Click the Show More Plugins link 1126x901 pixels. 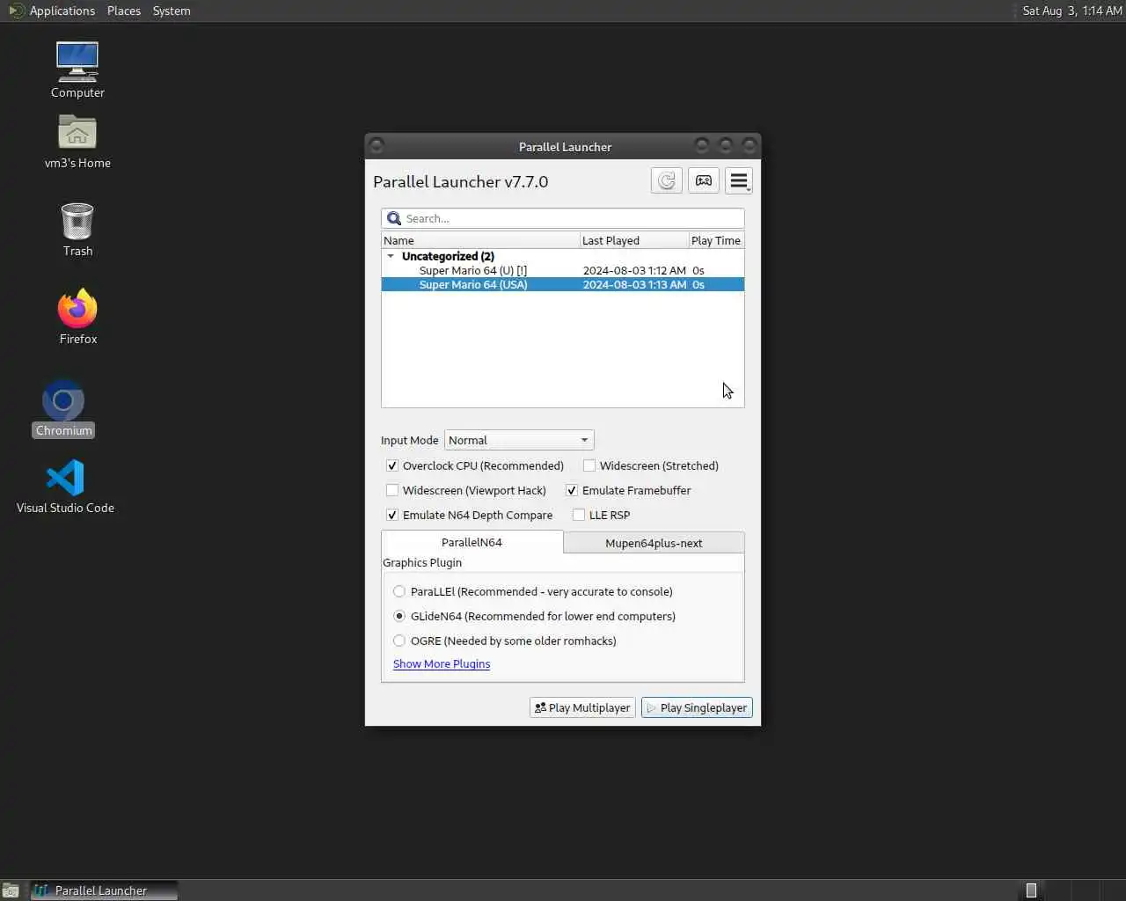coord(442,663)
